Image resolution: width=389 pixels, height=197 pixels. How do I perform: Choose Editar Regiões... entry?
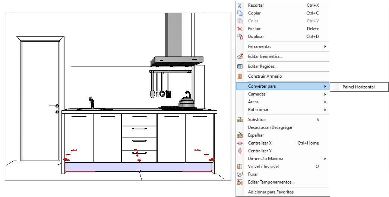pyautogui.click(x=282, y=66)
